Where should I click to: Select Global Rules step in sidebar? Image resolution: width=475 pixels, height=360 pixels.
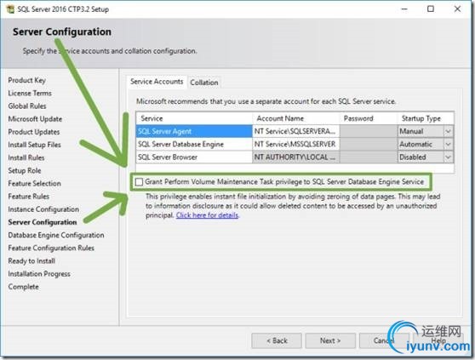(x=27, y=106)
